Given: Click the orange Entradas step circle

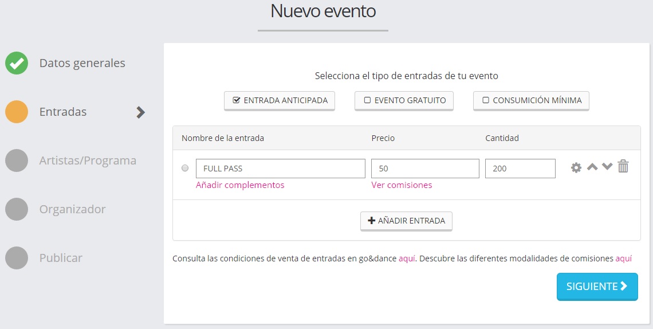Looking at the screenshot, I should coord(17,112).
